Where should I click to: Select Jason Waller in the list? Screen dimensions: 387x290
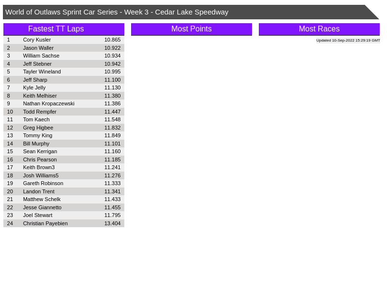coord(38,48)
